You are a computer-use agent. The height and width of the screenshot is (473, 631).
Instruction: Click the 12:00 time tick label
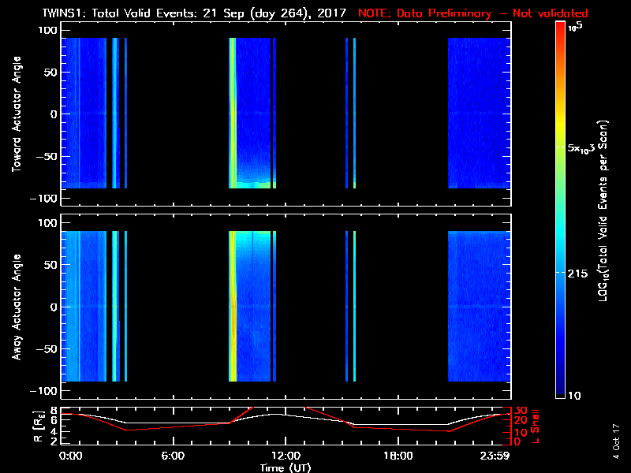tap(285, 456)
